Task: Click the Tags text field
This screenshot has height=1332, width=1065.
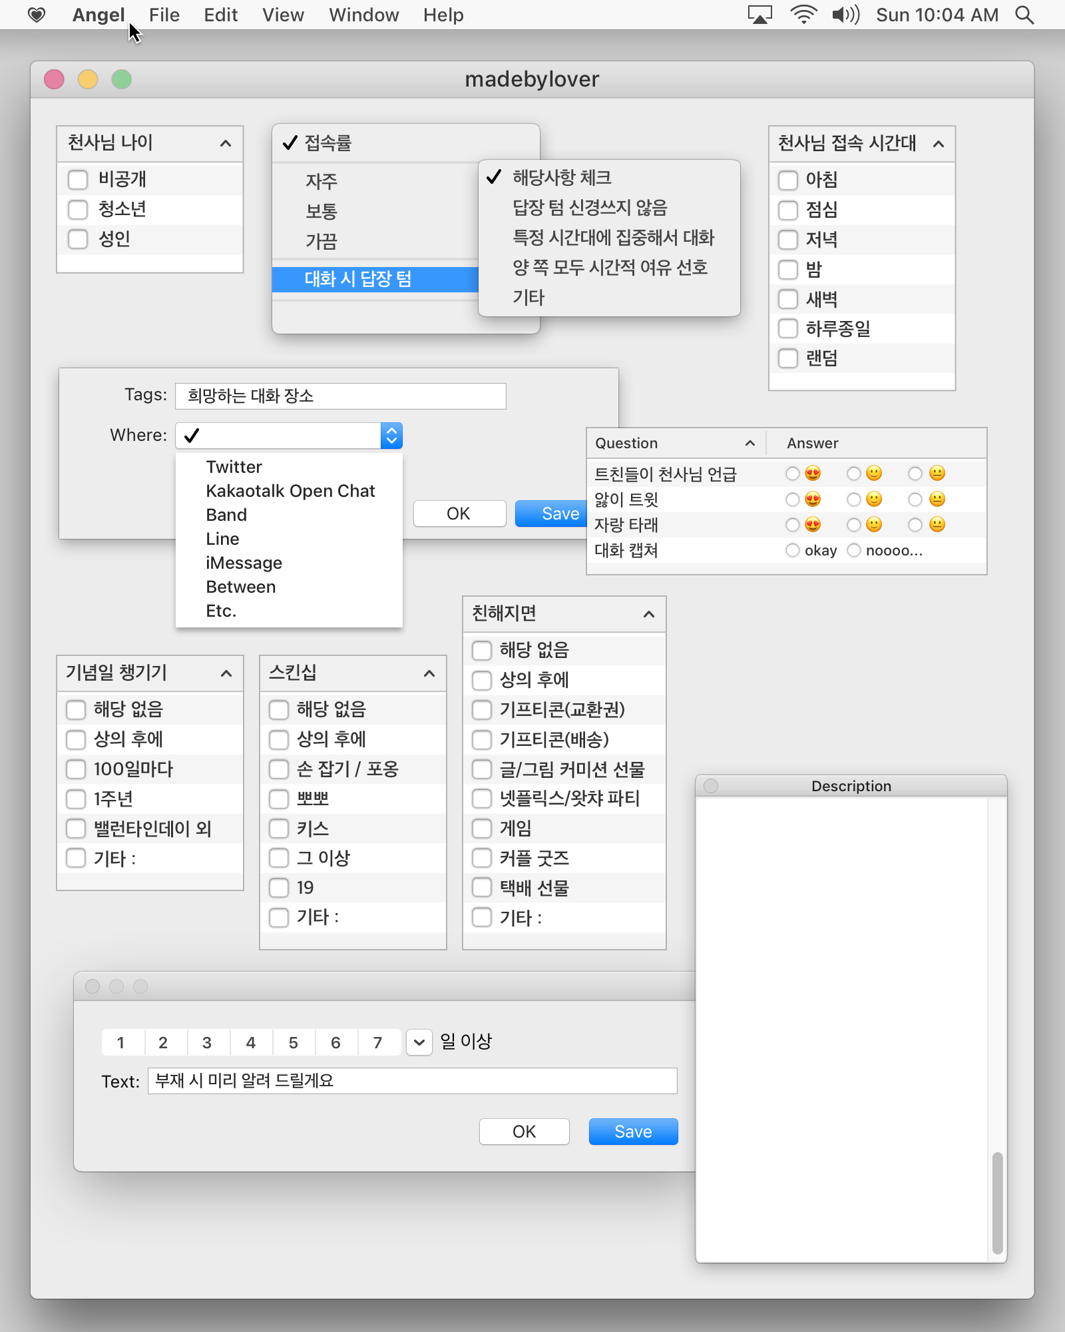Action: point(341,396)
